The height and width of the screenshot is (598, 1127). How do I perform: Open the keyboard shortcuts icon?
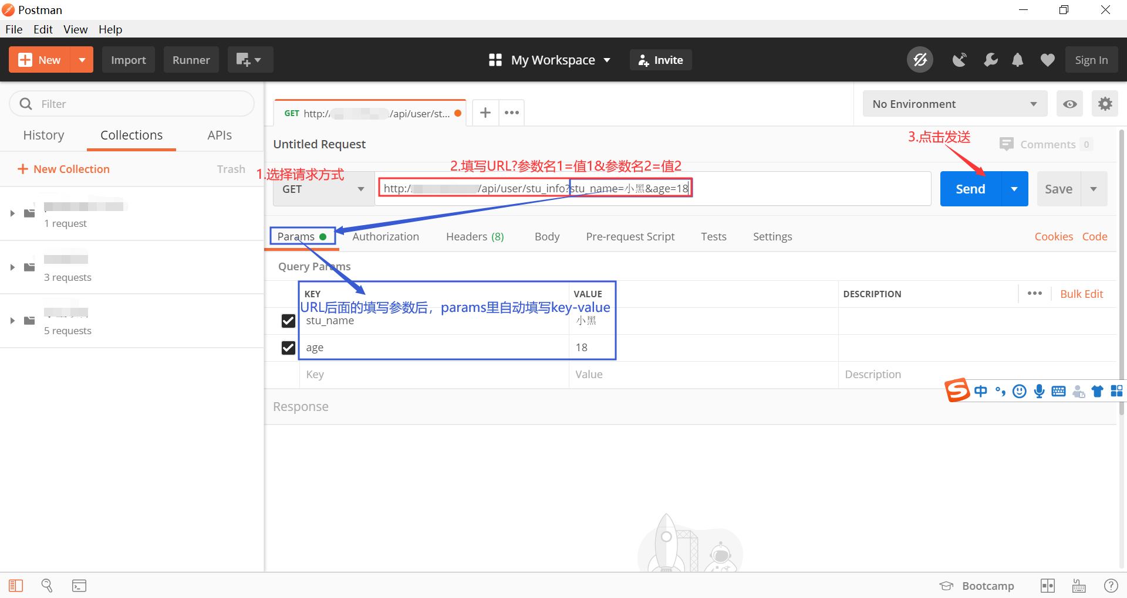tap(1079, 586)
